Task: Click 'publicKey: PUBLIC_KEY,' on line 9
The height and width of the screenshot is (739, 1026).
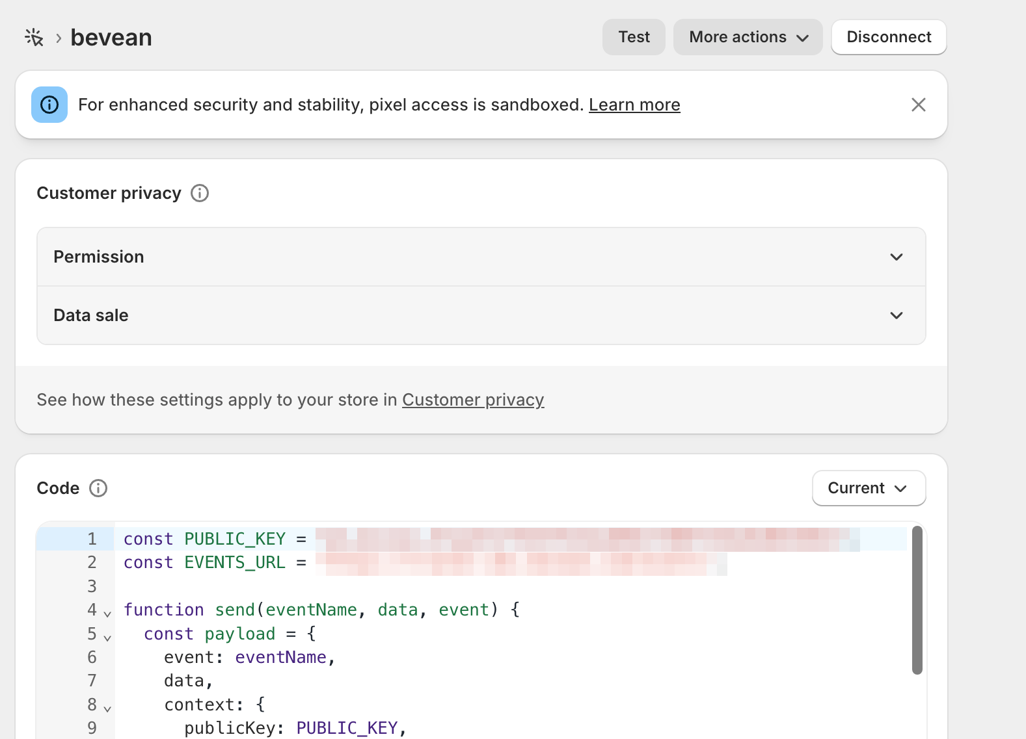Action: [x=295, y=728]
